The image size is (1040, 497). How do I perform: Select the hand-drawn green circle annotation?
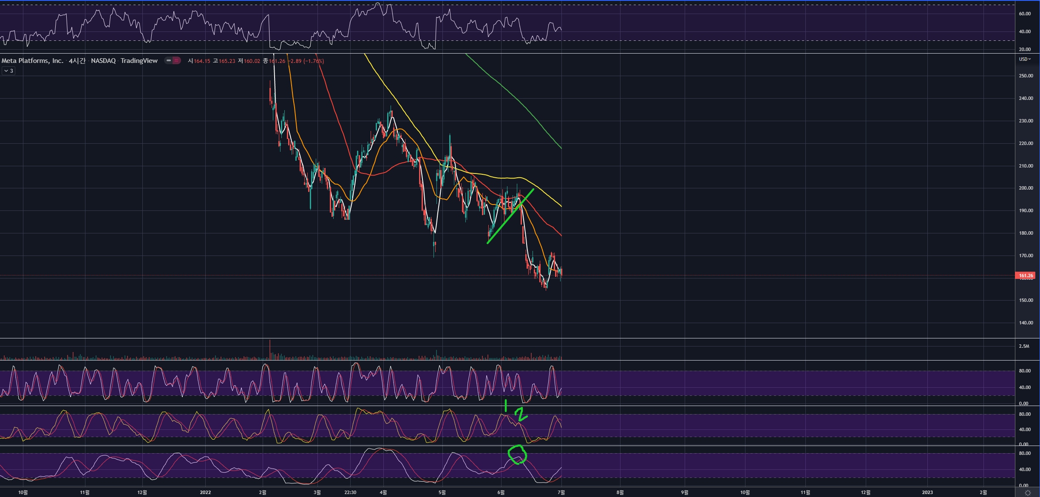(517, 454)
